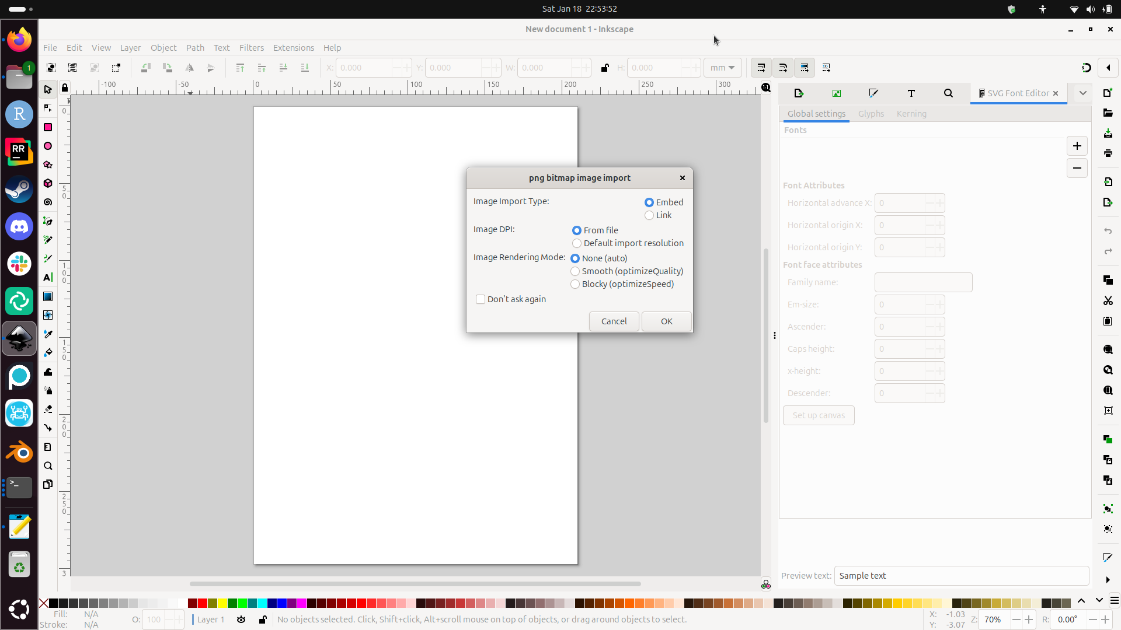Screen dimensions: 1121x630
Task: Choose Default import resolution
Action: (x=628, y=243)
